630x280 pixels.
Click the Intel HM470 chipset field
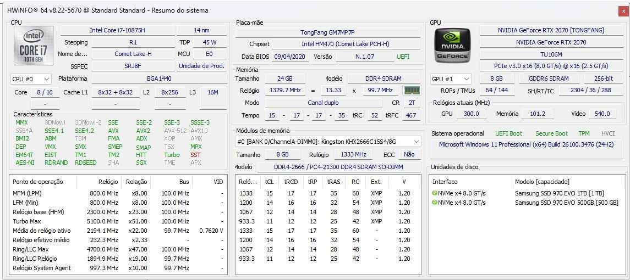345,44
